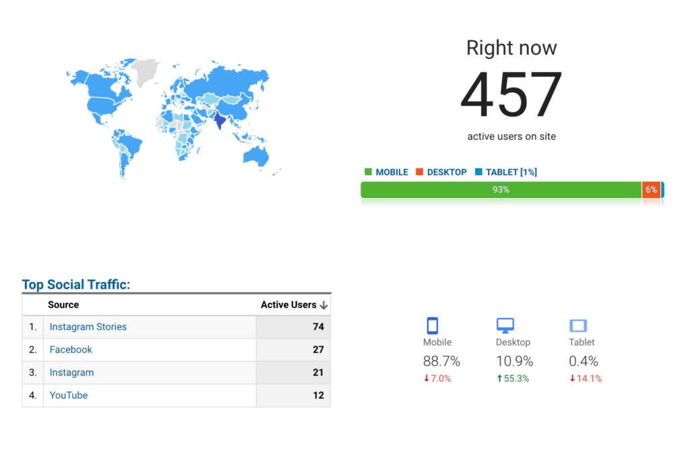The height and width of the screenshot is (464, 690).
Task: Click the red down arrow next to 14.1%
Action: (572, 378)
